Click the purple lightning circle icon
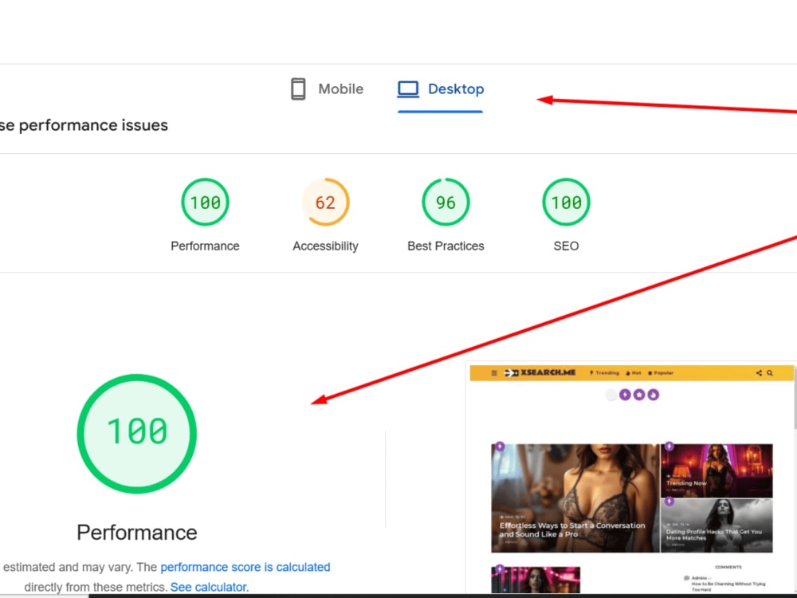 tap(625, 395)
